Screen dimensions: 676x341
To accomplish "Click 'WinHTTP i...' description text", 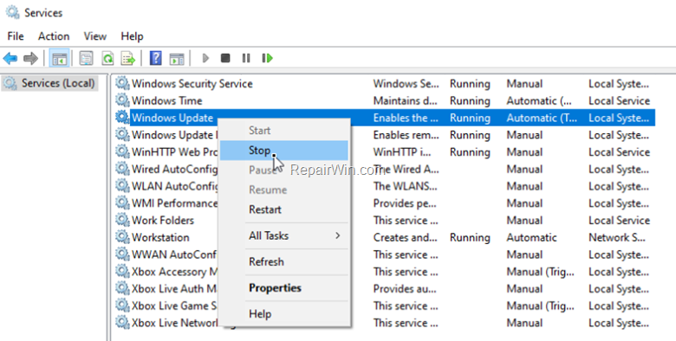I will 401,152.
